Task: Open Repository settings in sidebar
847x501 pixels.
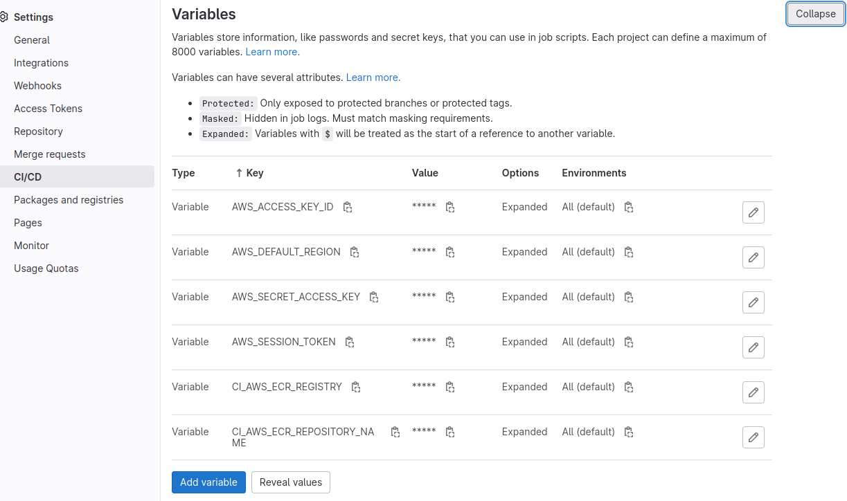Action: [x=38, y=131]
